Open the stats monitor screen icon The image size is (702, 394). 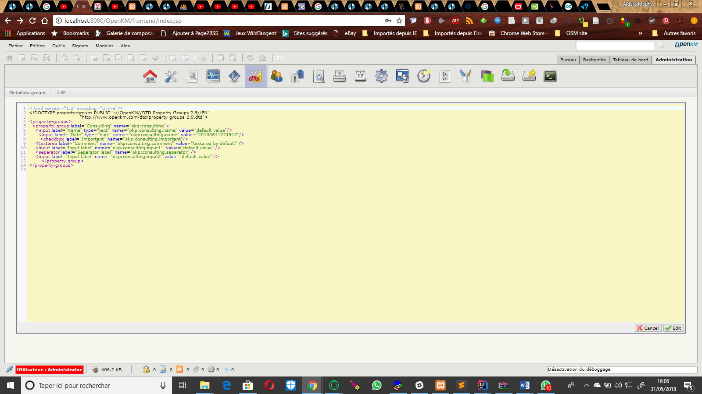(213, 76)
